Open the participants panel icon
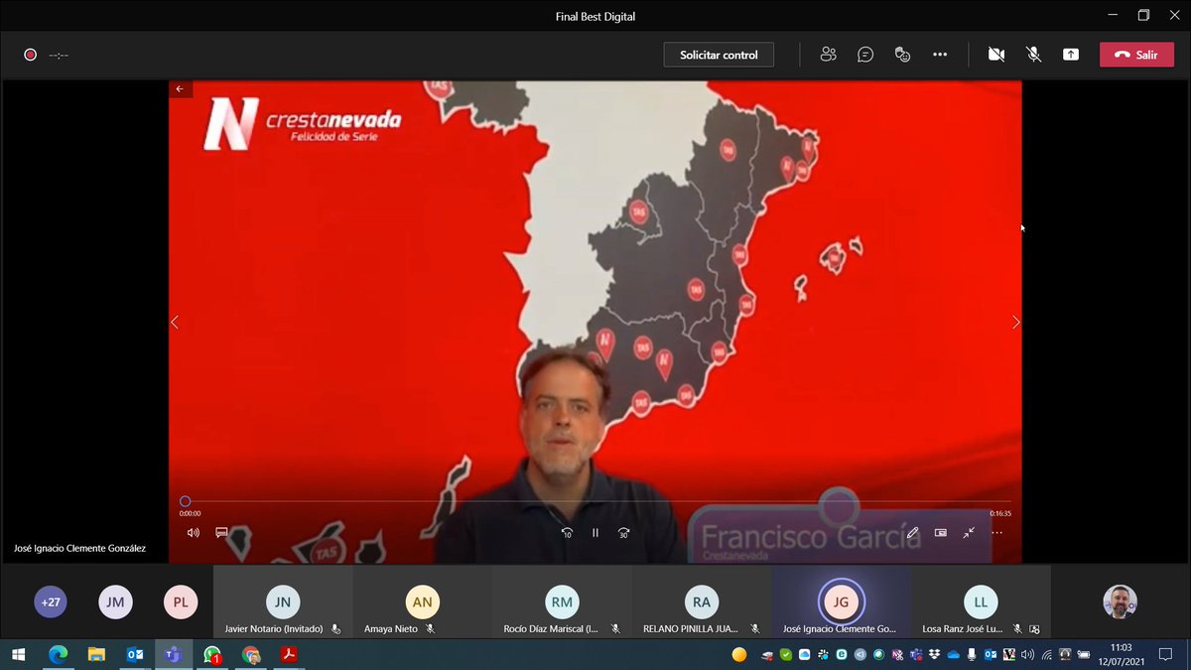1191x670 pixels. click(x=828, y=55)
